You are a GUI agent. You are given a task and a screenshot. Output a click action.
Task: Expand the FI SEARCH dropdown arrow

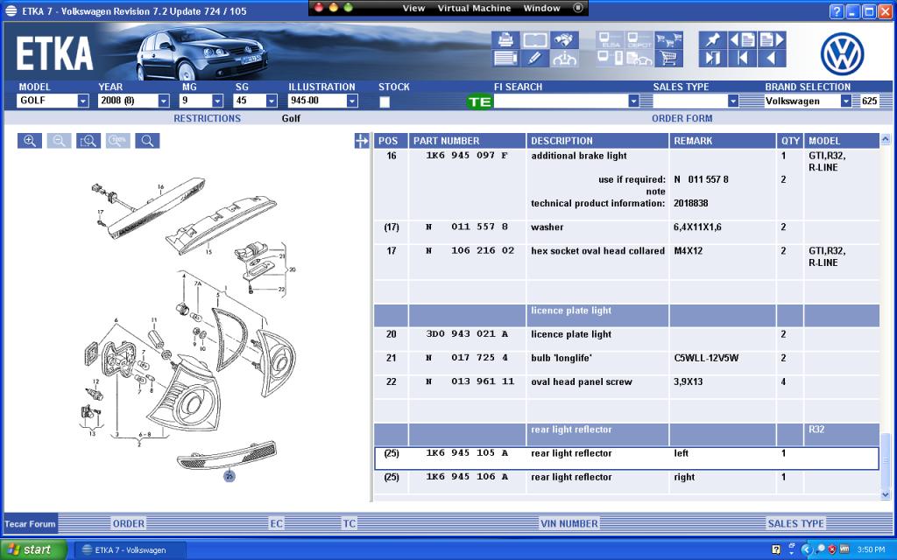point(633,101)
